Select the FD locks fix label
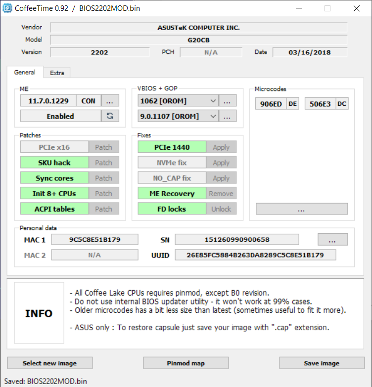This screenshot has height=387, width=372. coord(172,209)
